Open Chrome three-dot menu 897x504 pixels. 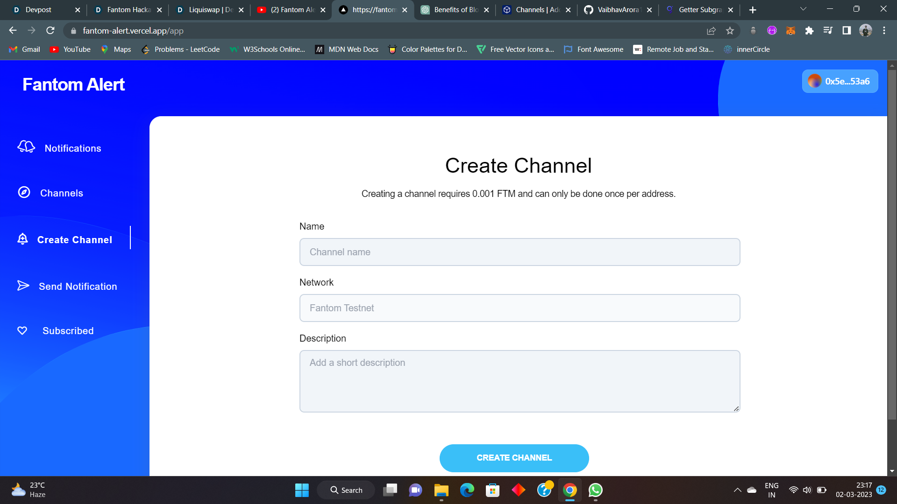point(884,31)
